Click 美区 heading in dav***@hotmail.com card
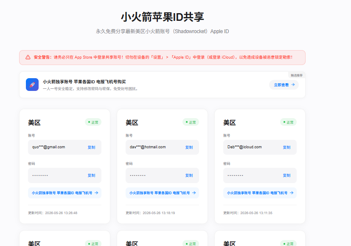This screenshot has width=351, height=246. pos(132,122)
